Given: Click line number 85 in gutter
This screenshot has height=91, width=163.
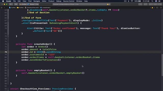Looking at the screenshot, I should pos(6,70).
